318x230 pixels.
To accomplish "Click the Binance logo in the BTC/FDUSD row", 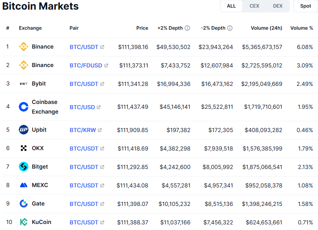I will click(x=24, y=65).
